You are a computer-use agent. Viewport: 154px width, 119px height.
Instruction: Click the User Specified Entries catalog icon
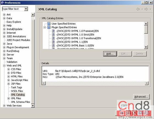click(49, 24)
